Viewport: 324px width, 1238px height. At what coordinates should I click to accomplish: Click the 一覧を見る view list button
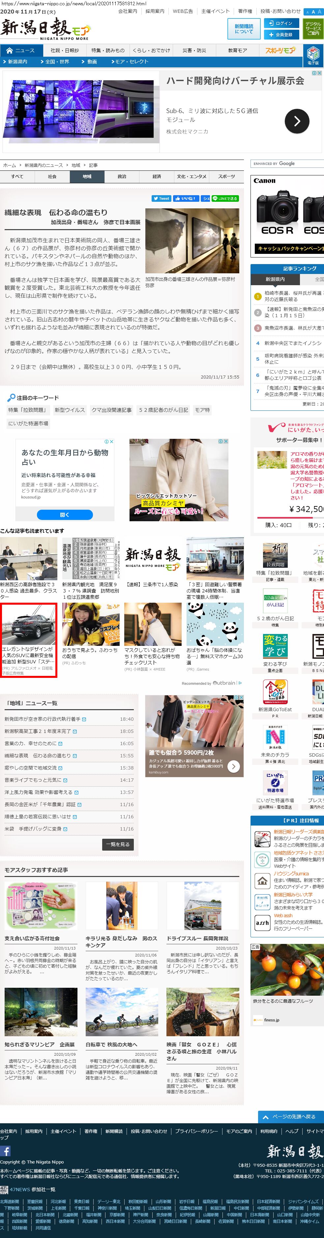(118, 844)
